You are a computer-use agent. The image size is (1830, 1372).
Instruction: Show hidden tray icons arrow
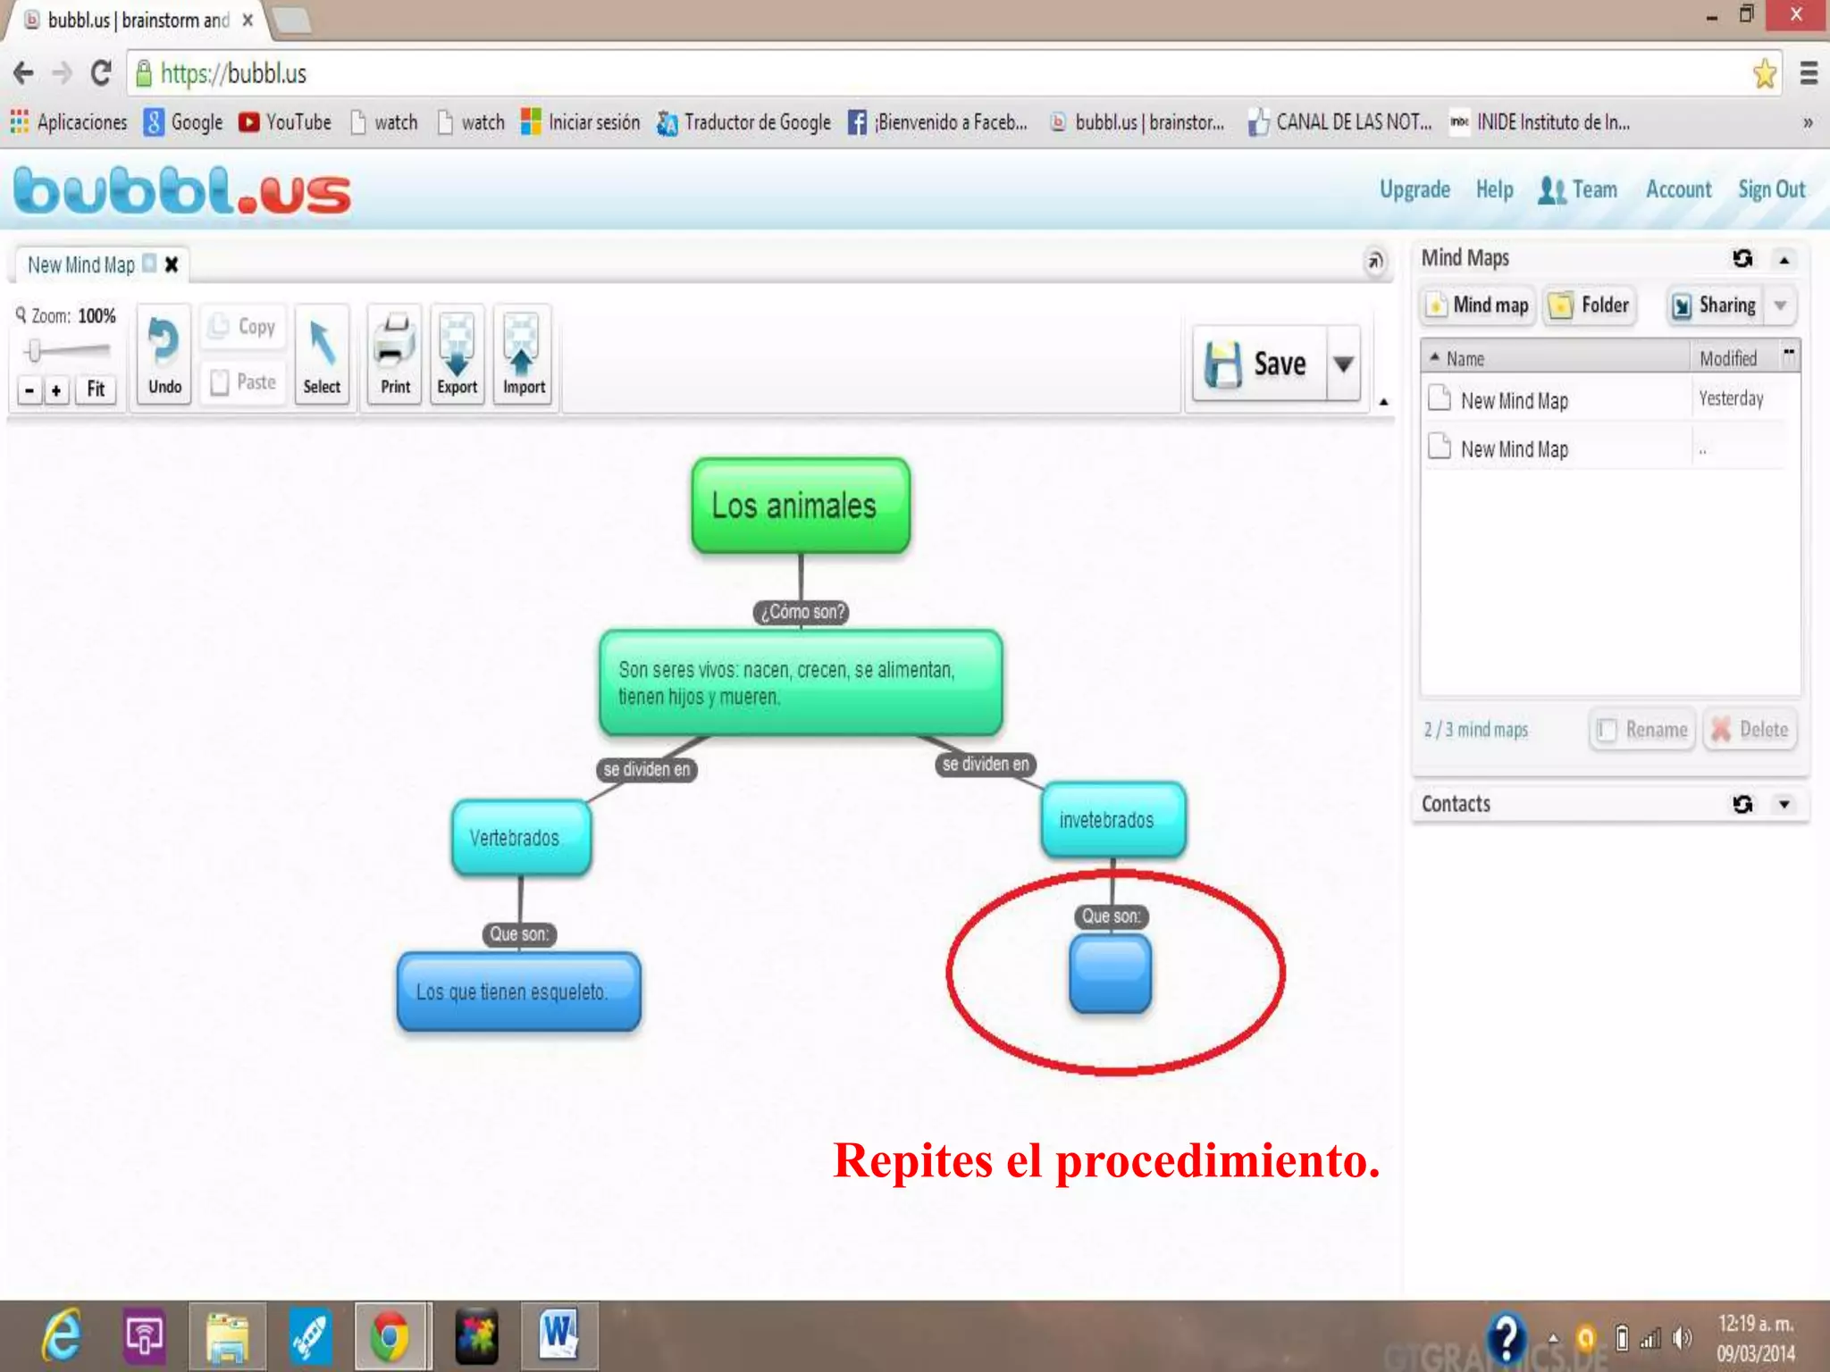(1553, 1338)
